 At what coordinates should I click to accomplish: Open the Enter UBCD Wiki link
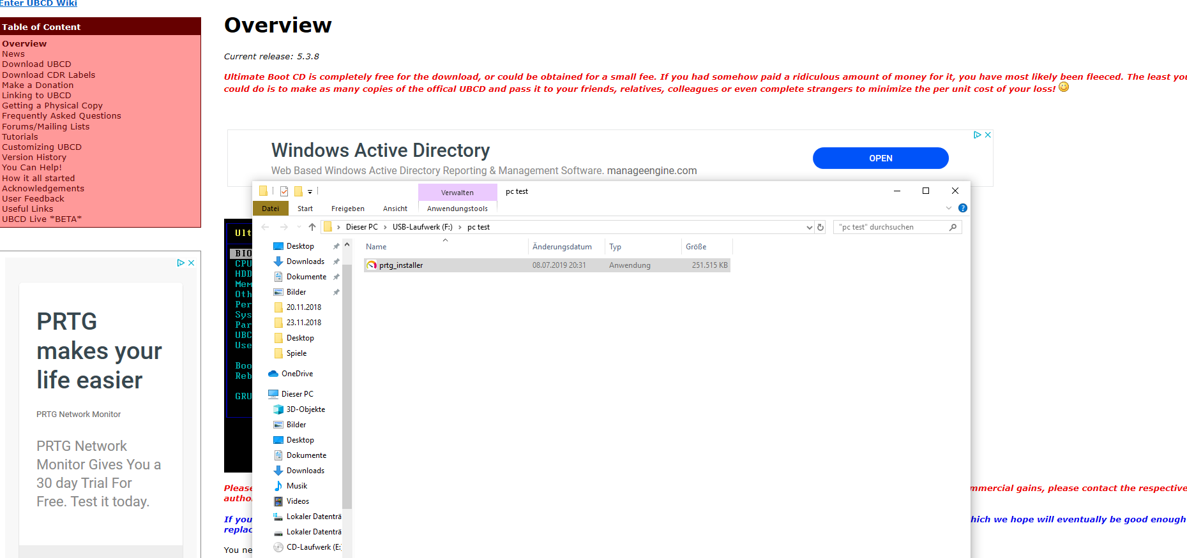(38, 3)
